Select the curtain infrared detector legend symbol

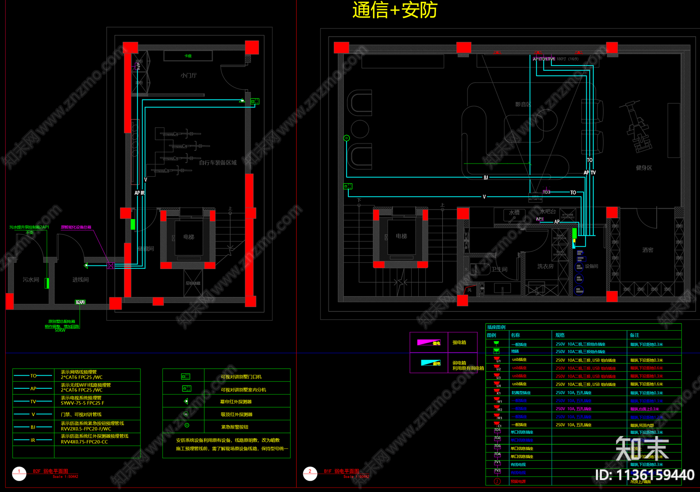[x=186, y=401]
